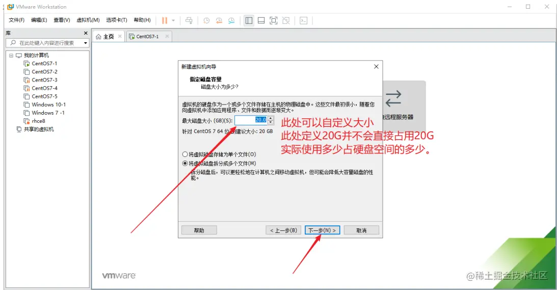Screen dimensions: 557x290
Task: Click the maximum disk size field
Action: click(251, 120)
